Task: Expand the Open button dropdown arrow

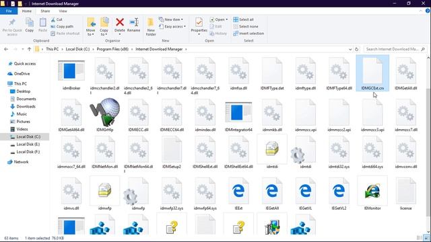Action: click(227, 19)
